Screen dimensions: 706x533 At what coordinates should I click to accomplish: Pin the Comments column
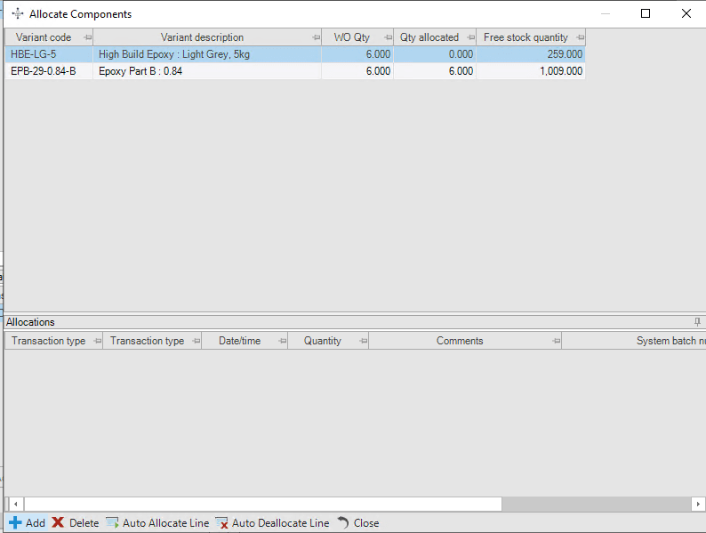pos(557,341)
